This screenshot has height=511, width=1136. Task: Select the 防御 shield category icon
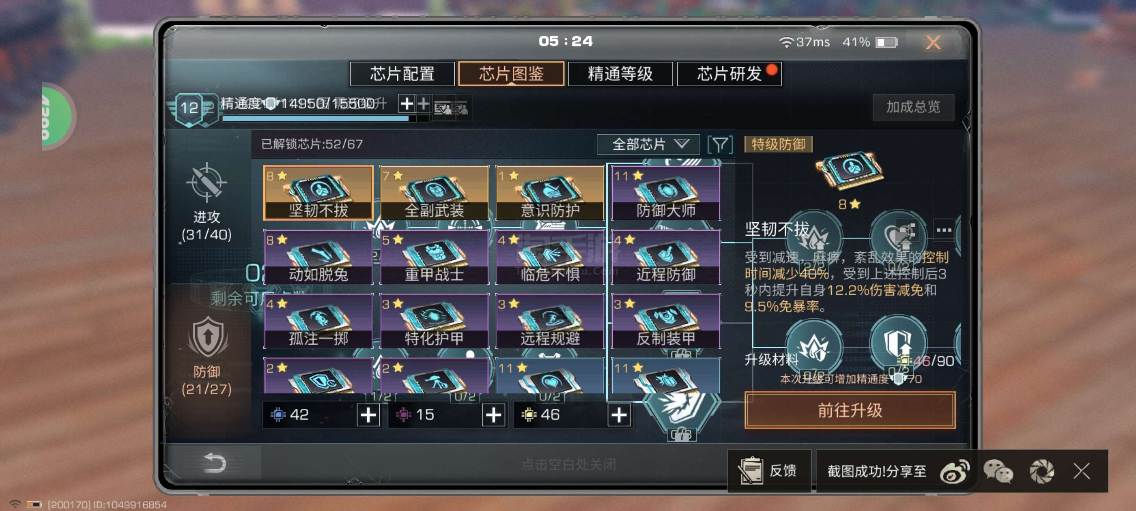coord(208,337)
